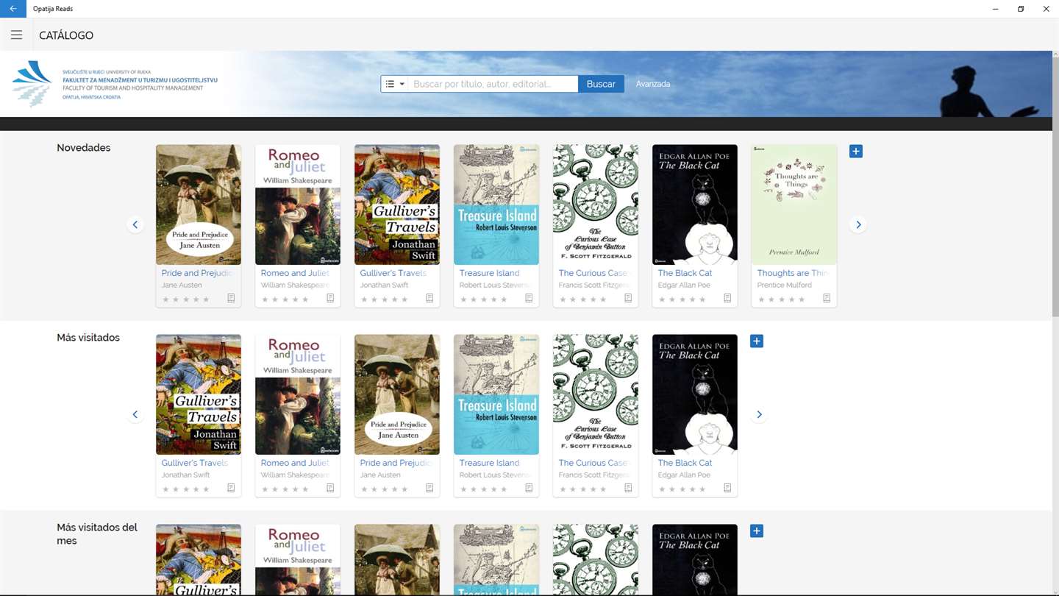Click author Jonathan Swift in Más visitados
Viewport: 1059px width, 596px height.
(x=186, y=475)
